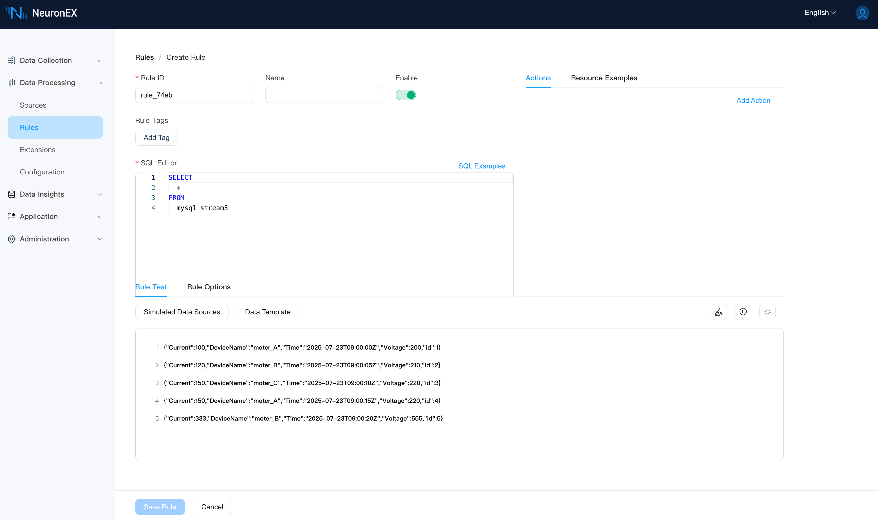Open the SQL Examples link

coord(481,166)
